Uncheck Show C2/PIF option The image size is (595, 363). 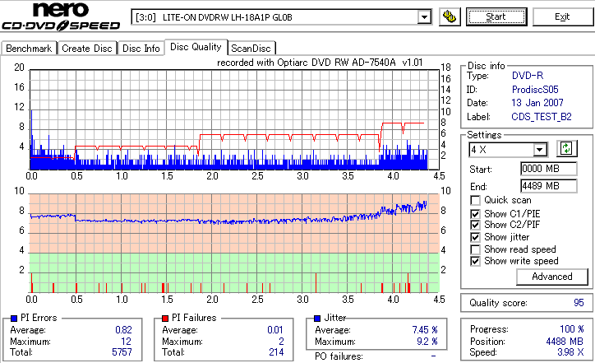475,225
